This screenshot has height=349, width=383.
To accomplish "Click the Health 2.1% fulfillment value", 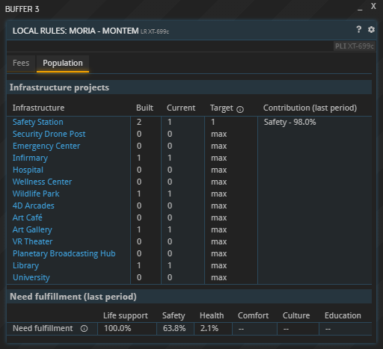I will (209, 328).
